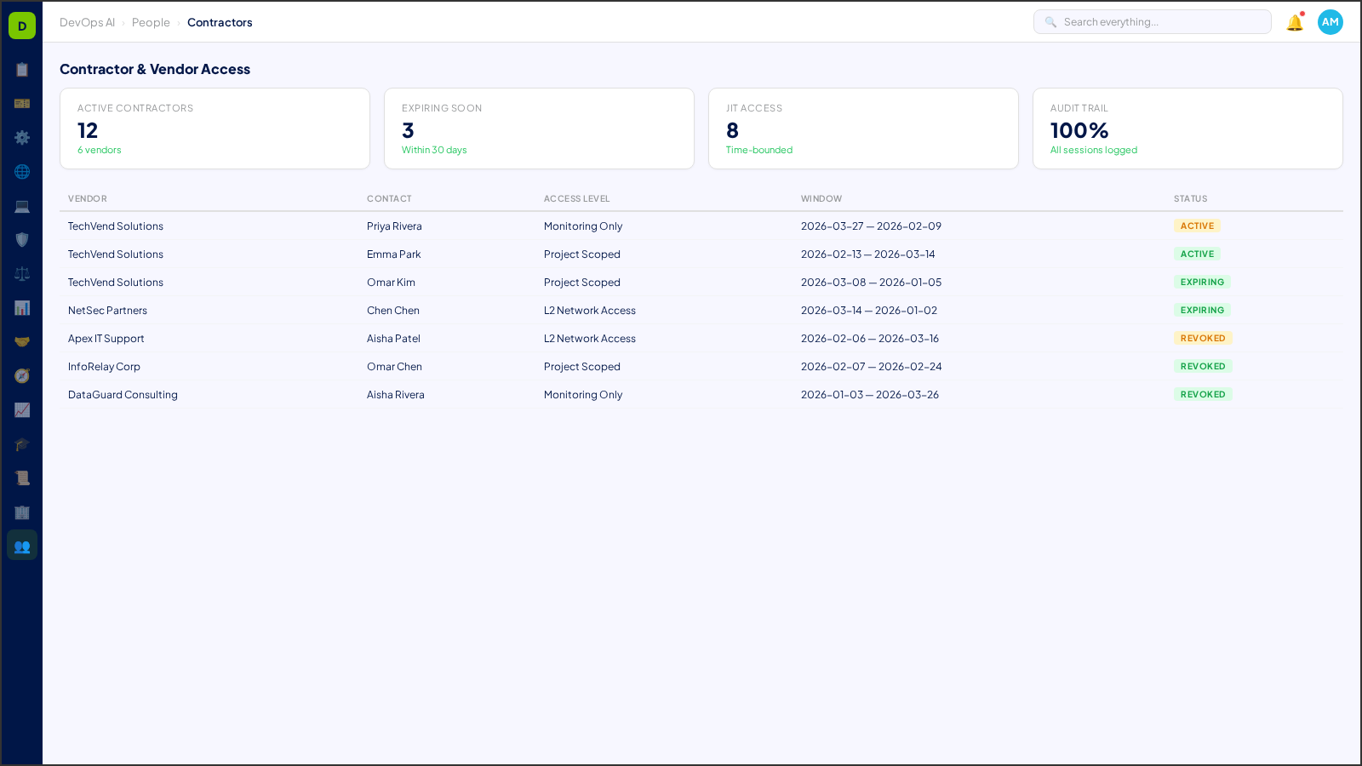This screenshot has height=766, width=1362.
Task: Select the compass sidebar icon
Action: pos(22,376)
